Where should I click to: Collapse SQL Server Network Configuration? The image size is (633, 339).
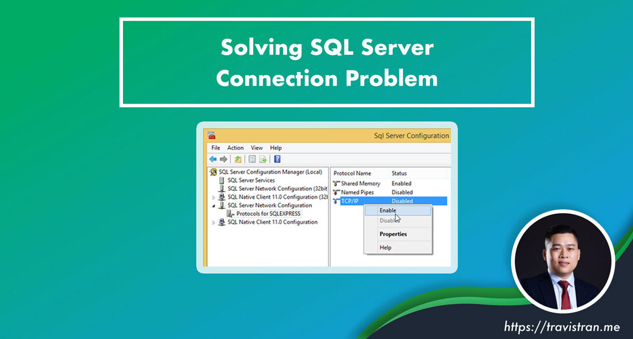coord(213,205)
